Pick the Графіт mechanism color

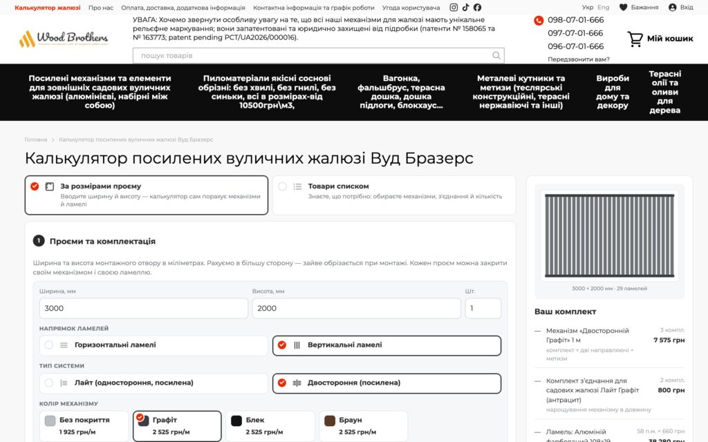(177, 425)
